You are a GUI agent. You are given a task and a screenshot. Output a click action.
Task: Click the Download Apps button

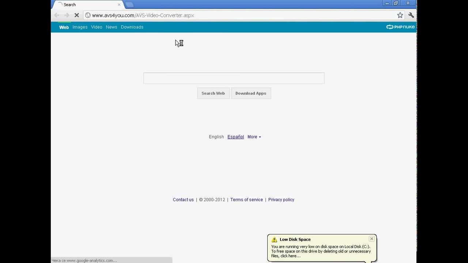coord(251,93)
